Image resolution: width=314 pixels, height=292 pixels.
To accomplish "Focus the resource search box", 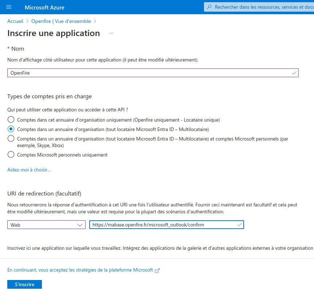I will pos(259,7).
